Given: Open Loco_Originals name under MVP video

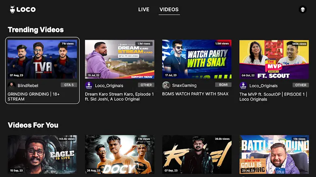Looking at the screenshot, I should (x=264, y=86).
